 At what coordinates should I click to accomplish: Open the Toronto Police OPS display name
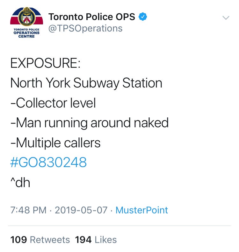click(x=92, y=17)
